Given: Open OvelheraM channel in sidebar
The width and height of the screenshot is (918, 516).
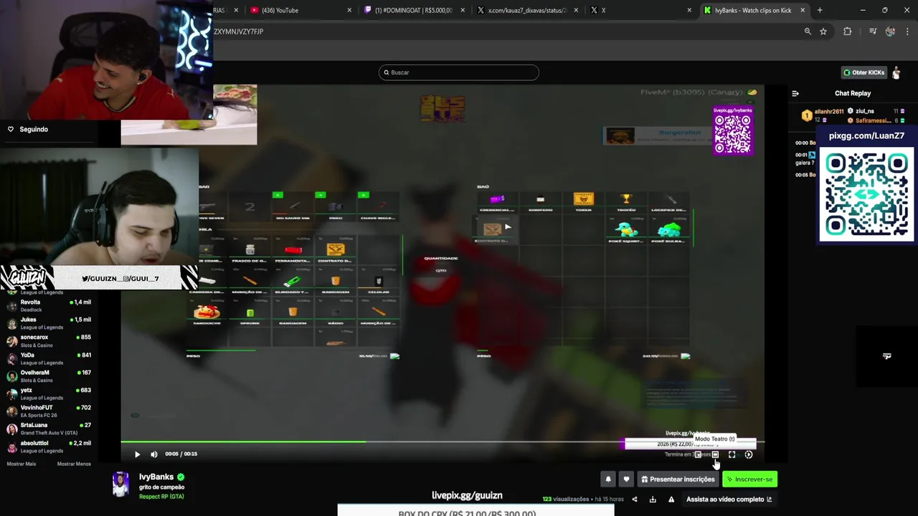Looking at the screenshot, I should [x=49, y=376].
